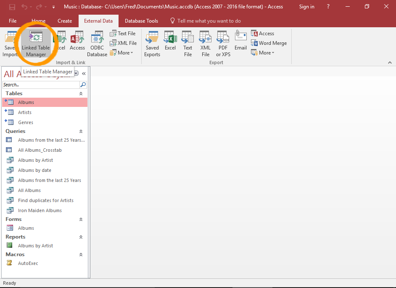Export to XML File
Image resolution: width=396 pixels, height=288 pixels.
click(x=205, y=44)
